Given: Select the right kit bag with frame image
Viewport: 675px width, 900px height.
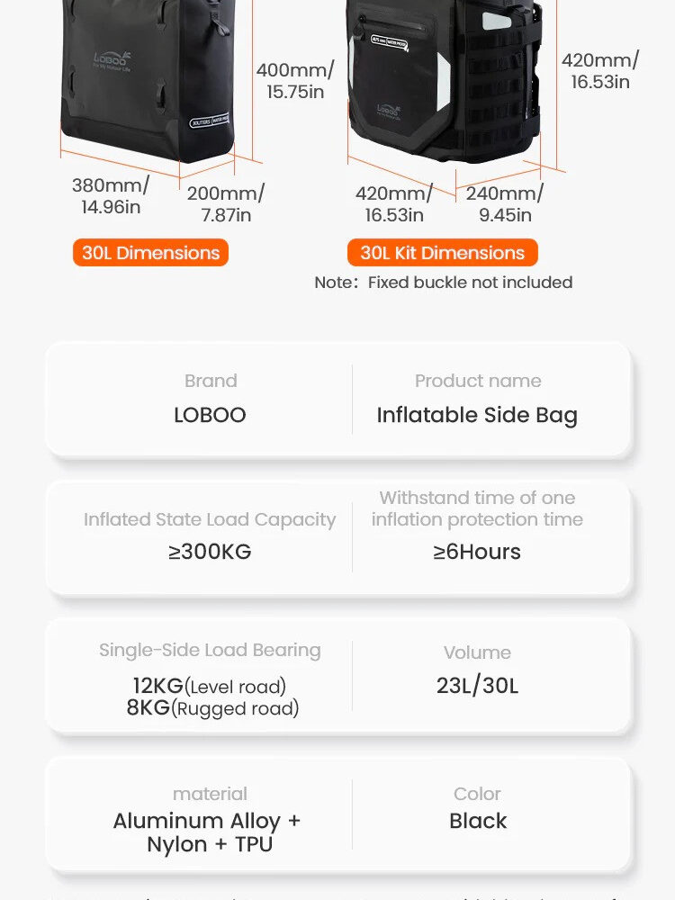Looking at the screenshot, I should tap(445, 80).
